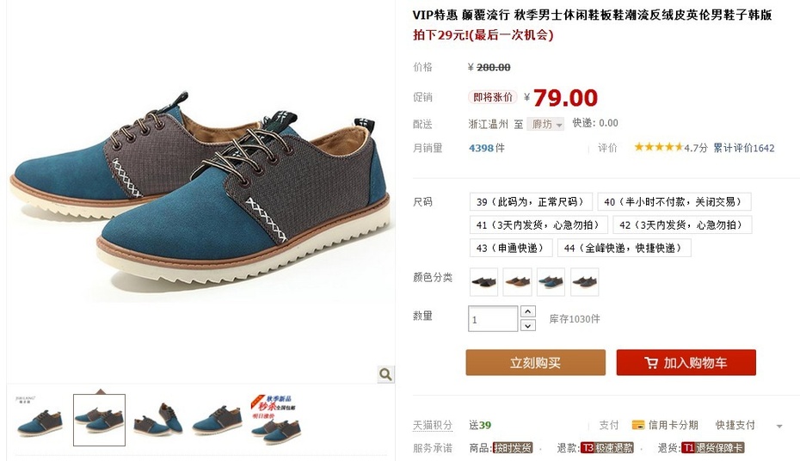The width and height of the screenshot is (800, 461).
Task: Click the five-star rating icons
Action: (658, 147)
